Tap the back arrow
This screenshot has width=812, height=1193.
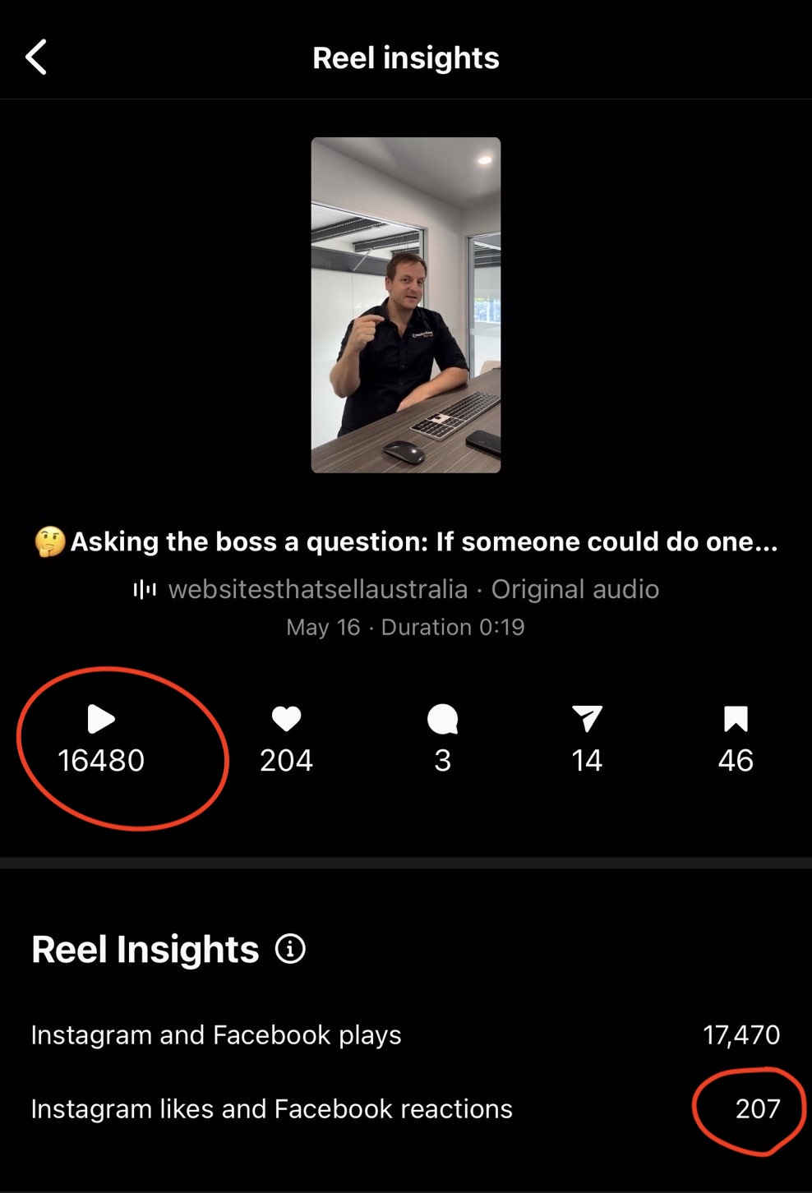point(36,58)
